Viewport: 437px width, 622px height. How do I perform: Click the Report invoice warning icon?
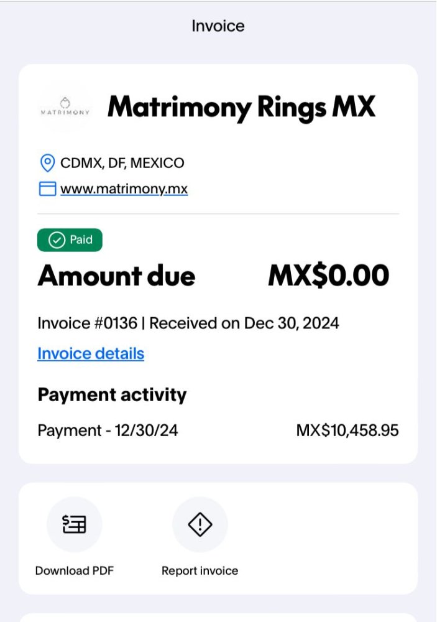point(200,524)
